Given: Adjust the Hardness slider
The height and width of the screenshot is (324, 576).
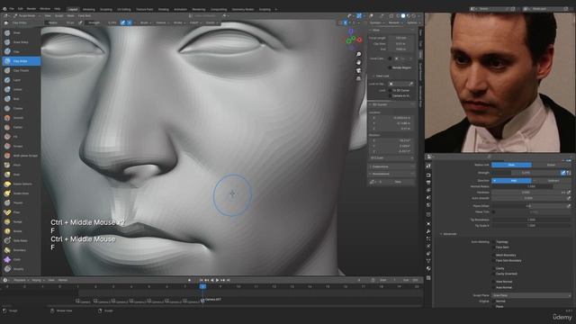Looking at the screenshot, I should point(526,193).
